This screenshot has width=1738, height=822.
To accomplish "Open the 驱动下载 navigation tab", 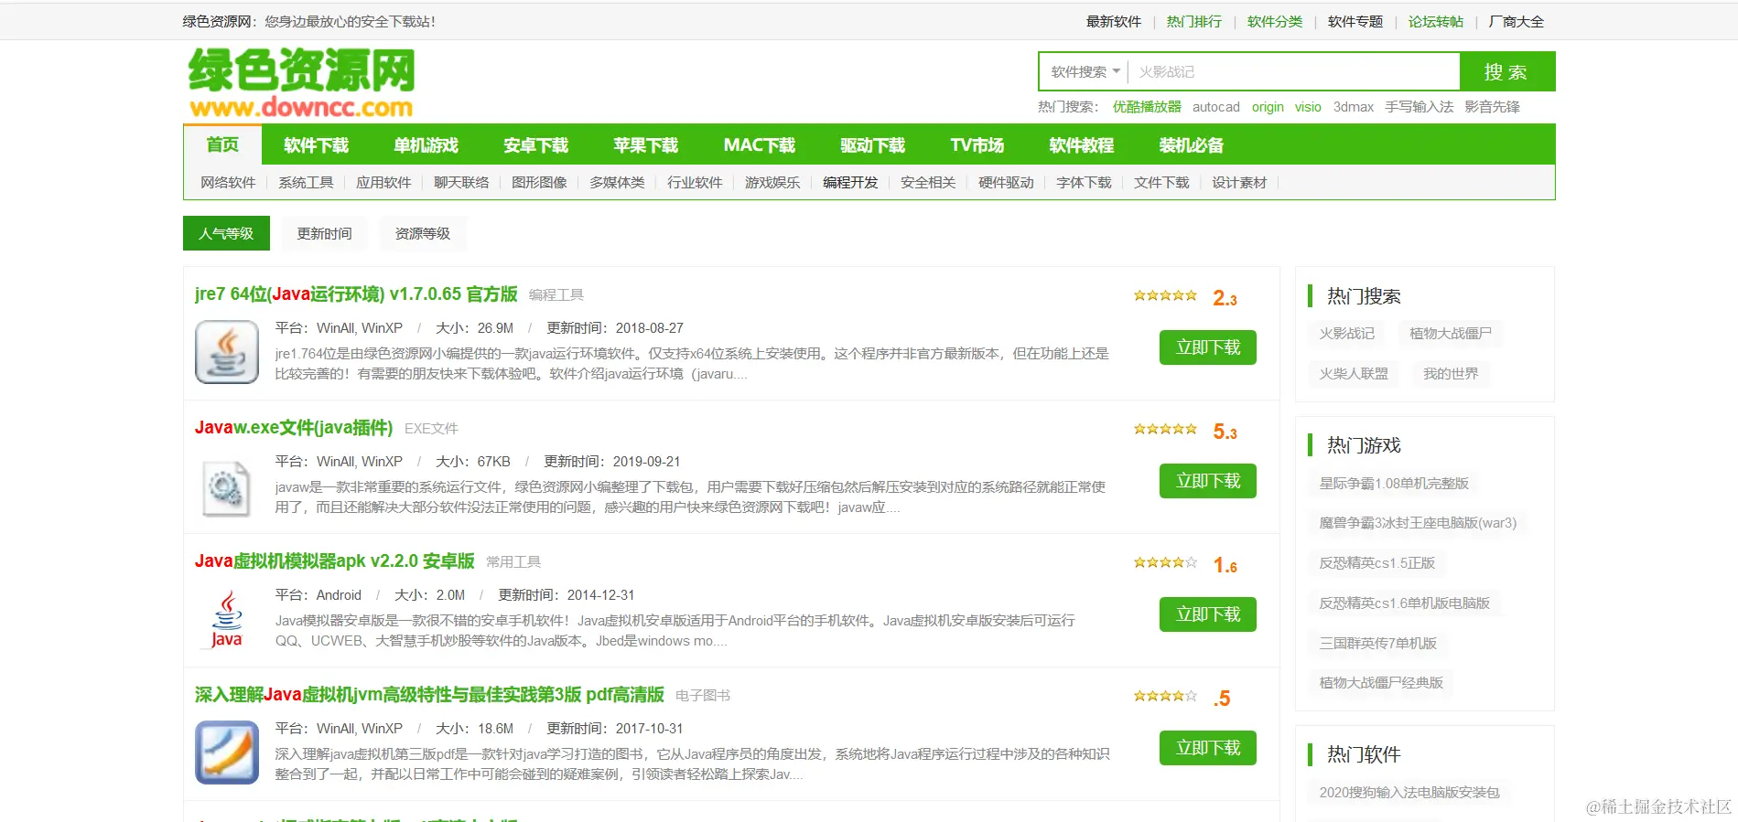I will pos(872,145).
